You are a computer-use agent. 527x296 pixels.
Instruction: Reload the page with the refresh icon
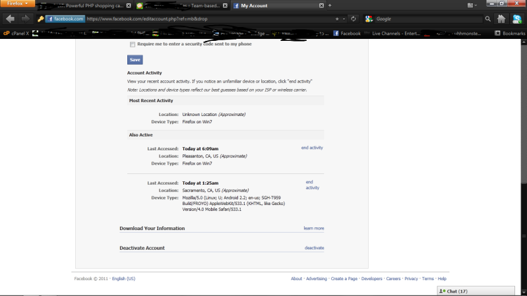(354, 19)
